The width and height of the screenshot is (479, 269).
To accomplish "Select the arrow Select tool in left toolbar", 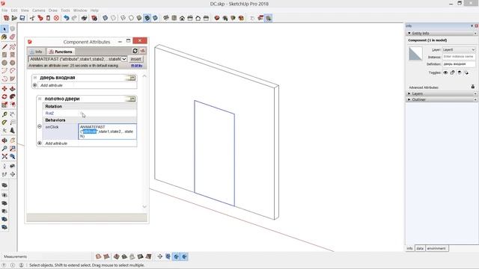I will [x=4, y=29].
